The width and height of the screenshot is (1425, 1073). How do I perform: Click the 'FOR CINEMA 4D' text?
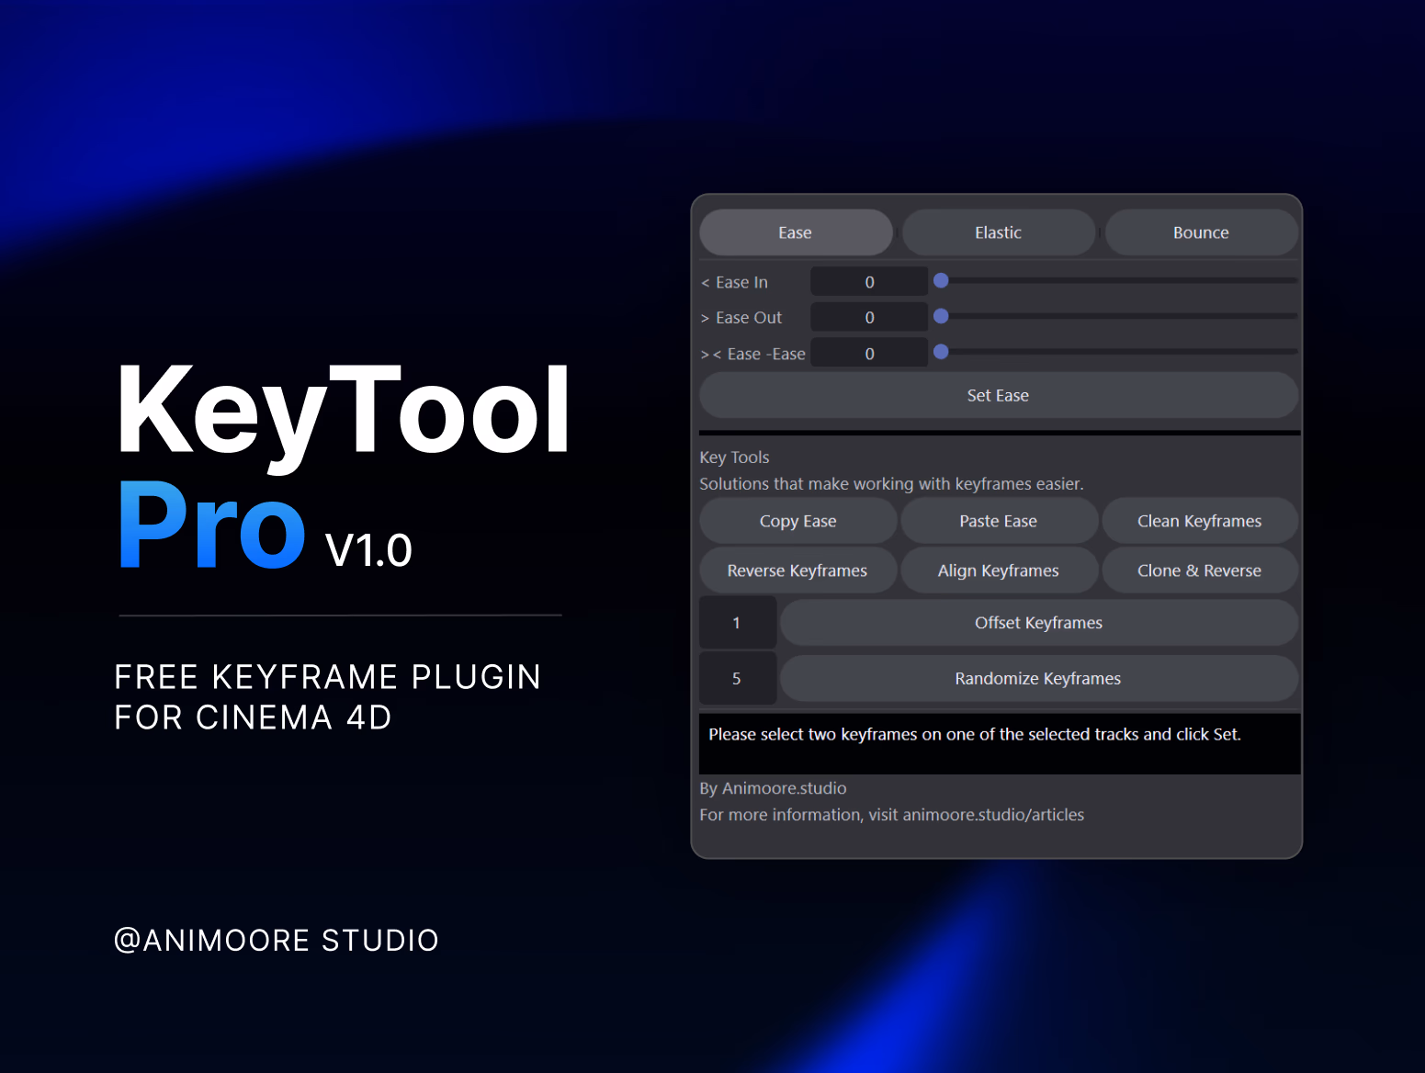point(254,717)
